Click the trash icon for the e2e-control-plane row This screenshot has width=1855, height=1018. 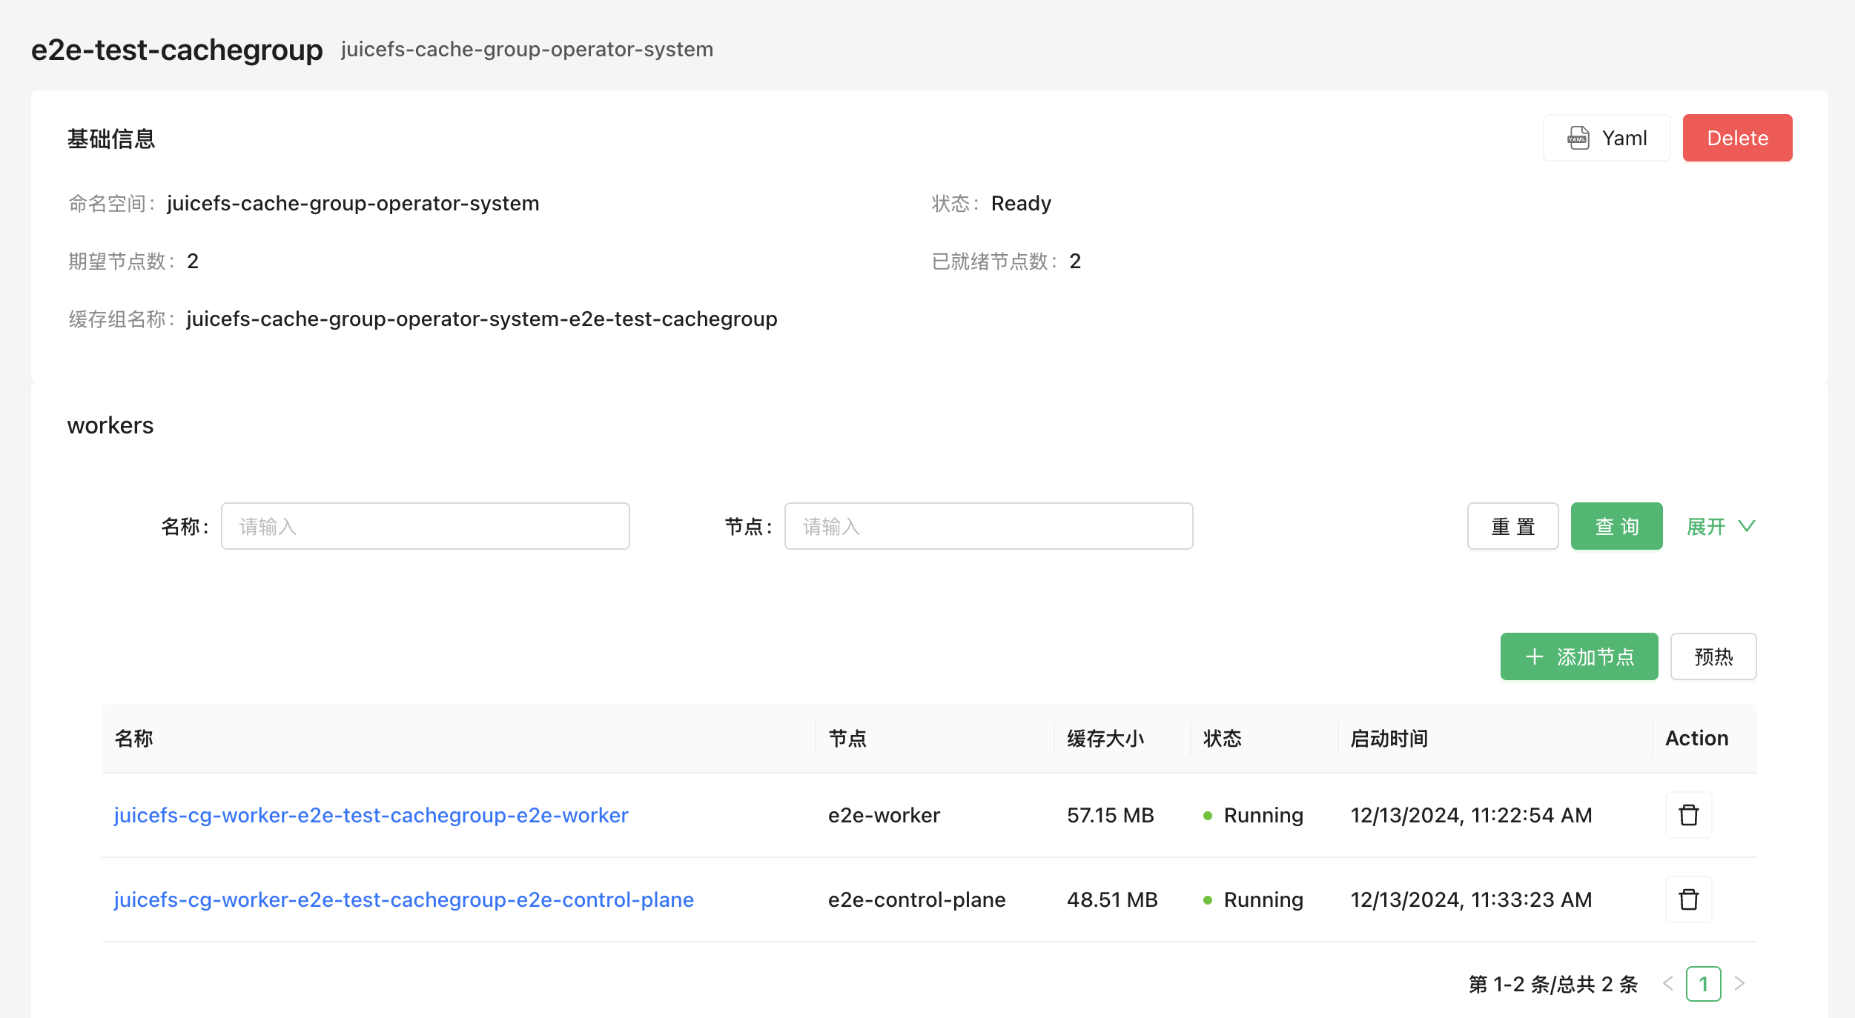[1688, 899]
